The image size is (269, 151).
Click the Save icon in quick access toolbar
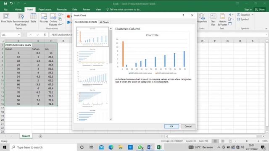pyautogui.click(x=5, y=3)
